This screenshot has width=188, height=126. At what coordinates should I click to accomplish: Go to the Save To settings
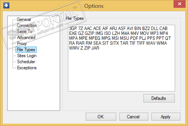tap(25, 32)
